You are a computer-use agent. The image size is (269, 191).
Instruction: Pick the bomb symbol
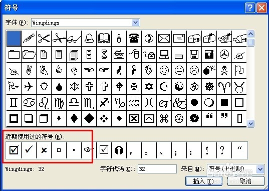[209, 70]
